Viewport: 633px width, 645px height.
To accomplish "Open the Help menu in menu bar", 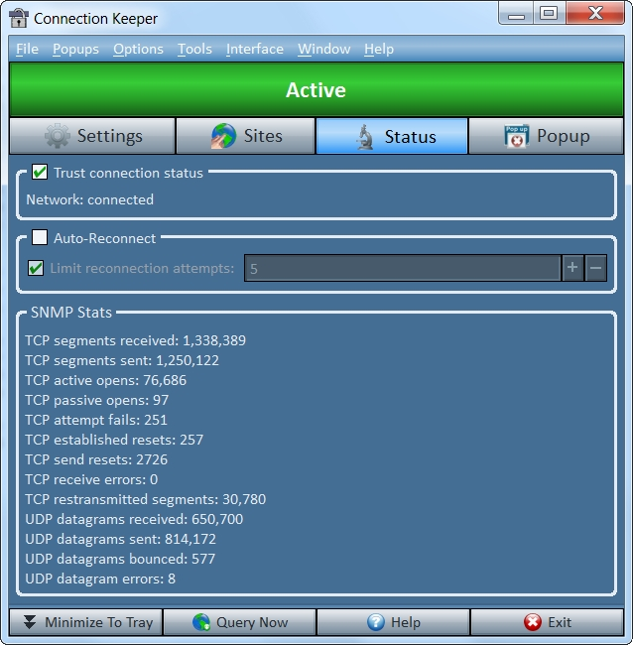I will 379,49.
